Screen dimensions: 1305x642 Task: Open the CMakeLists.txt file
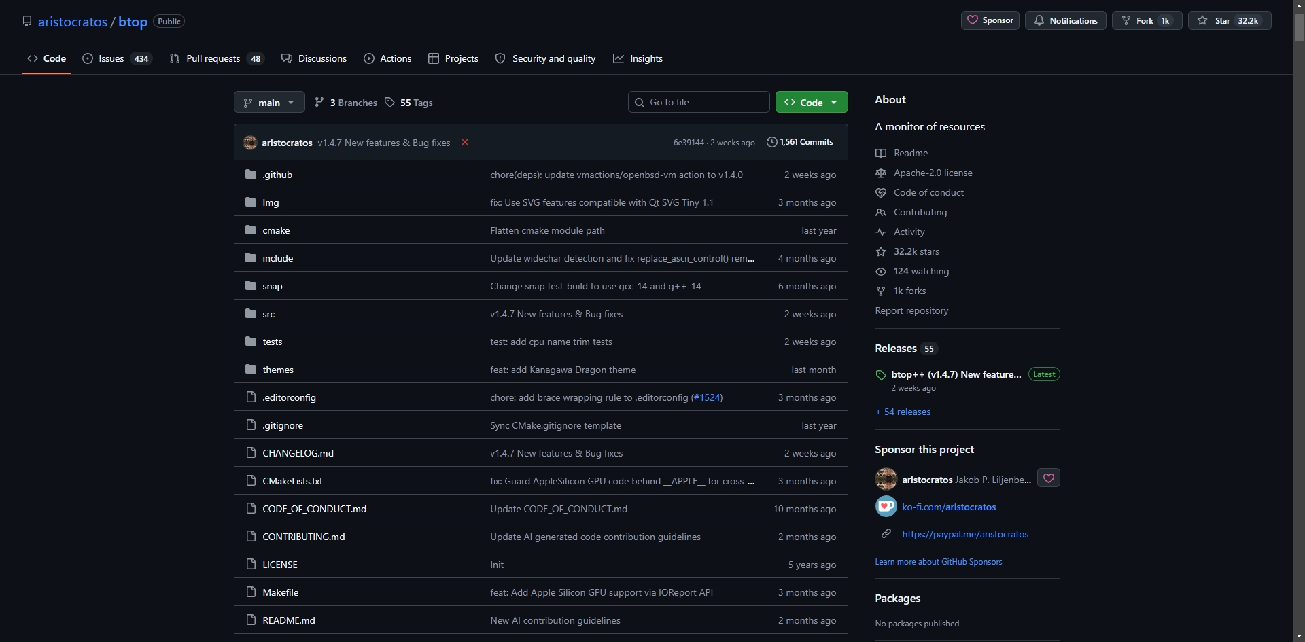coord(292,481)
